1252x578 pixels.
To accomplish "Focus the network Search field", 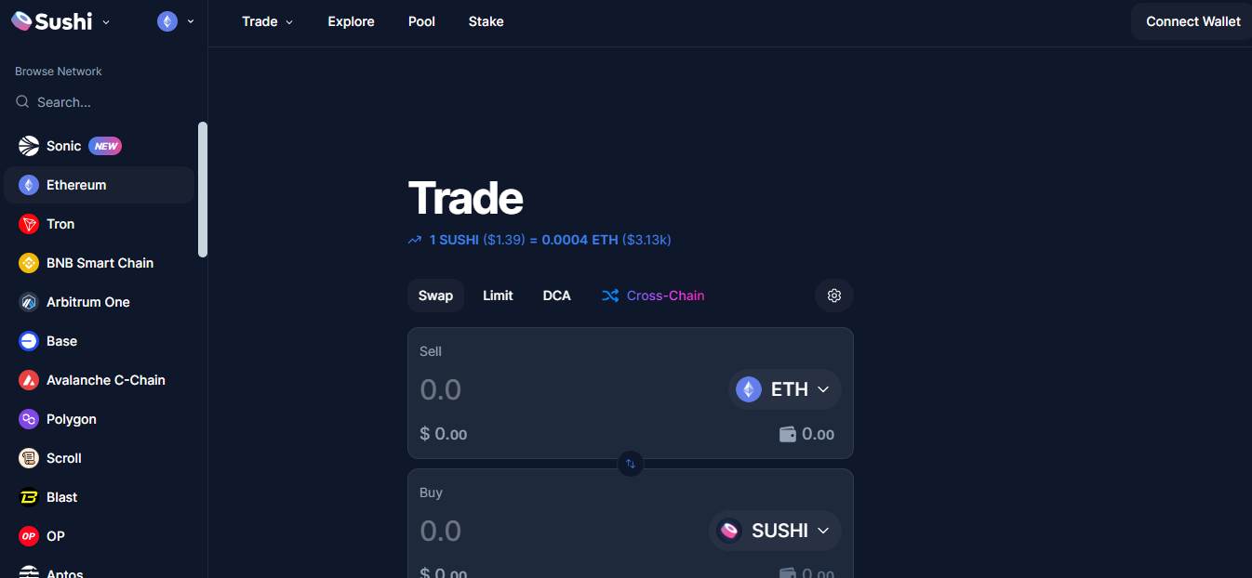I will pyautogui.click(x=103, y=102).
